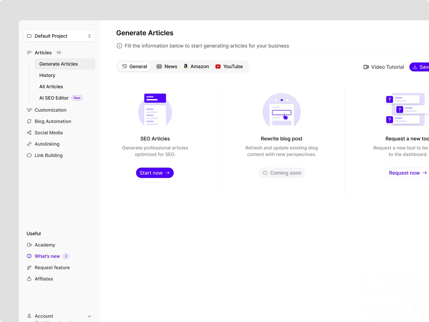Click the folder icon beside Default Project
Image resolution: width=429 pixels, height=322 pixels.
pyautogui.click(x=29, y=36)
